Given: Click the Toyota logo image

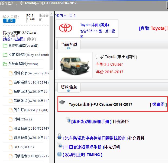Looking at the screenshot, I should [x=66, y=28].
